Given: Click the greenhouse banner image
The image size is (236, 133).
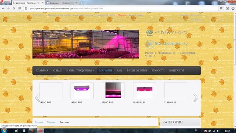Looking at the screenshot, I should [86, 44].
